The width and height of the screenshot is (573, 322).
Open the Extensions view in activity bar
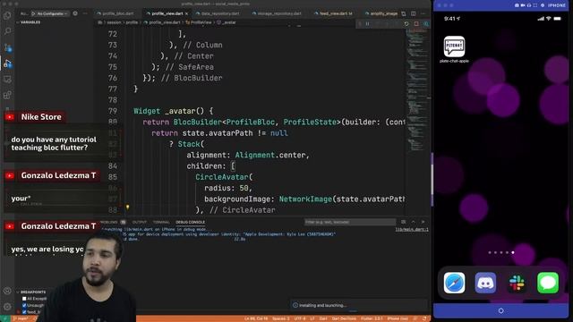(x=7, y=95)
